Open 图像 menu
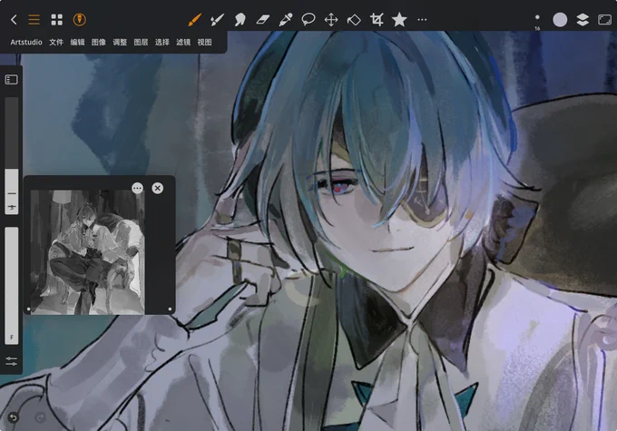The width and height of the screenshot is (617, 431). tap(99, 42)
